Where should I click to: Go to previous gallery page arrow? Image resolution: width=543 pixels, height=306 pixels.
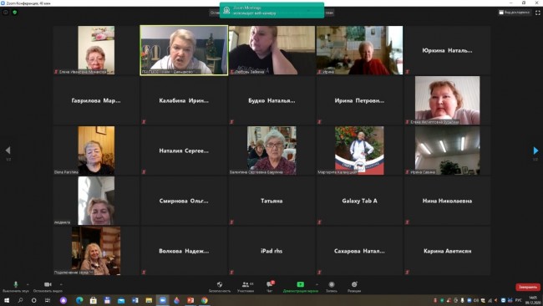coord(8,150)
